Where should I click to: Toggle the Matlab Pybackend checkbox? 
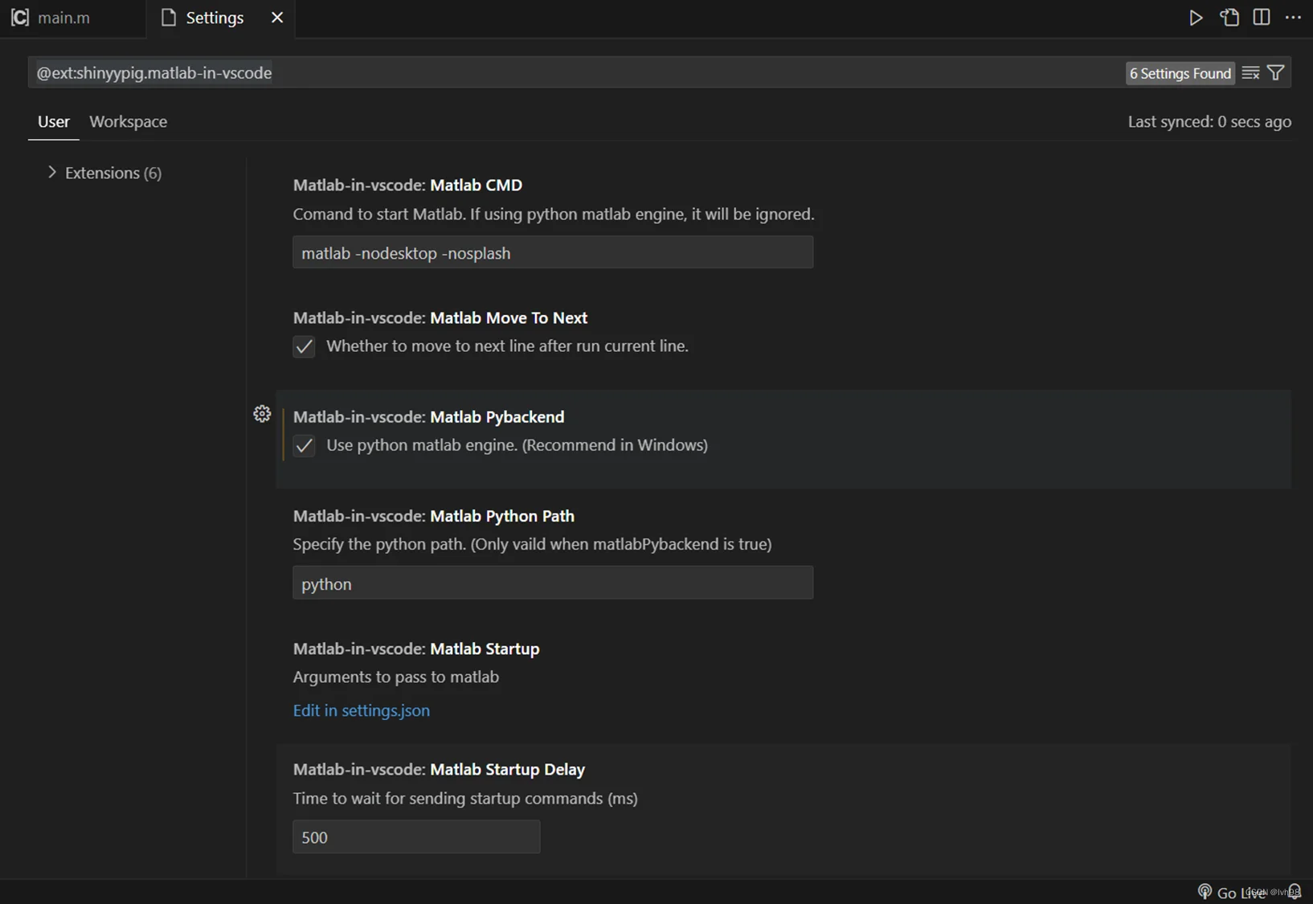coord(304,445)
